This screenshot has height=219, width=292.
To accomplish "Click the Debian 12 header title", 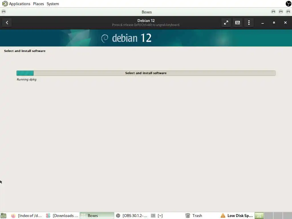I will click(146, 21).
